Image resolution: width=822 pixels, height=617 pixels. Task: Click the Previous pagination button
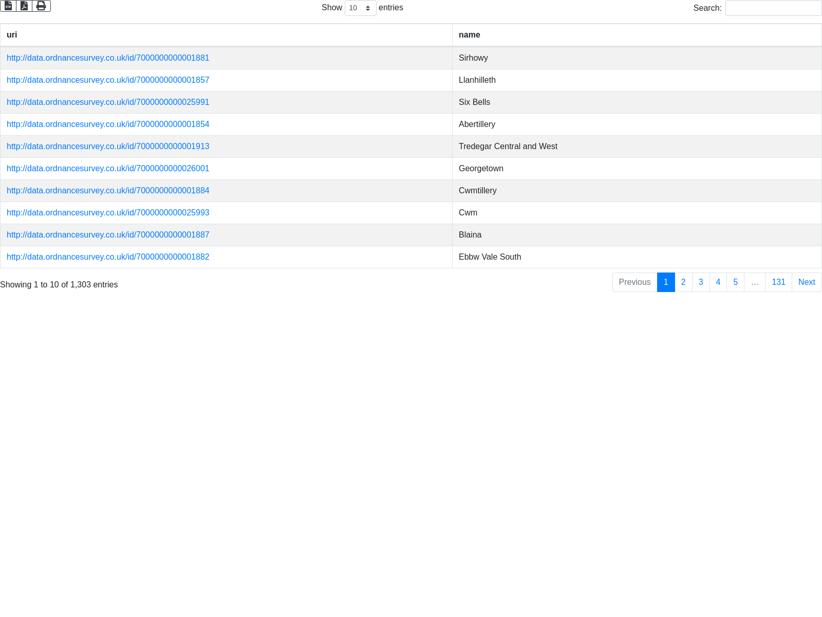634,282
